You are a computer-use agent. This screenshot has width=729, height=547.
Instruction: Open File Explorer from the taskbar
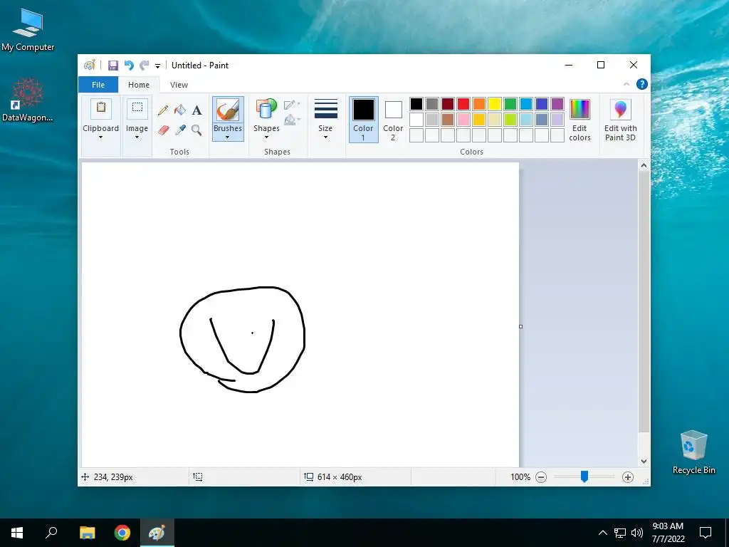click(x=87, y=533)
